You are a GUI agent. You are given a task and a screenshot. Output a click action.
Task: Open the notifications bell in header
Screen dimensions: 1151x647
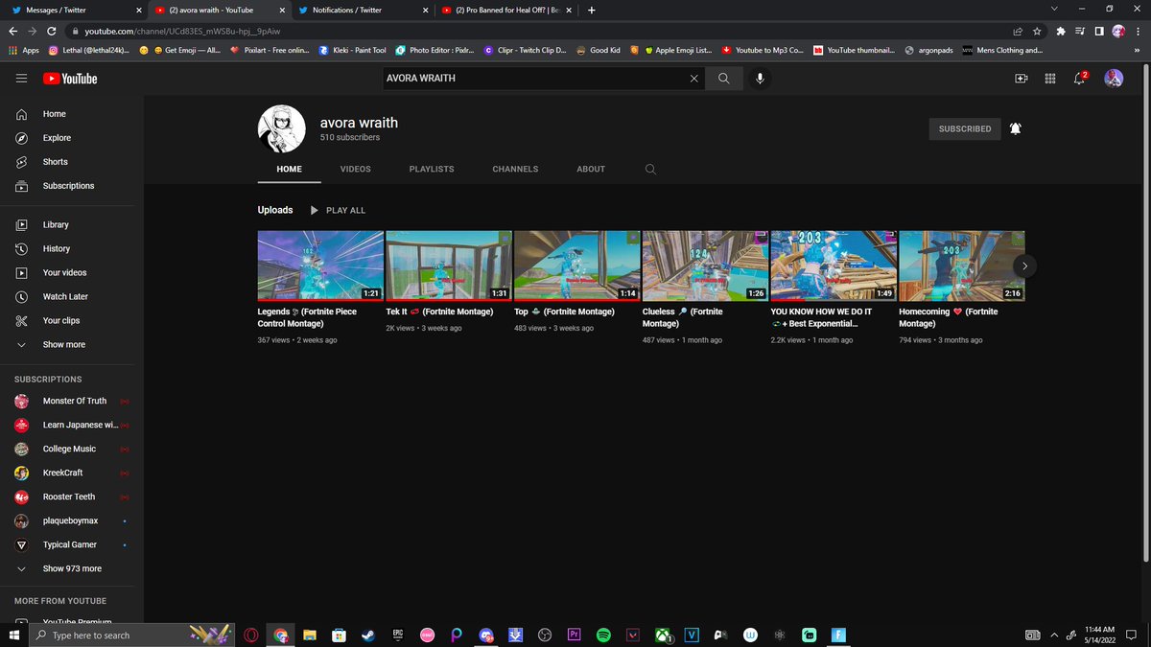tap(1080, 79)
